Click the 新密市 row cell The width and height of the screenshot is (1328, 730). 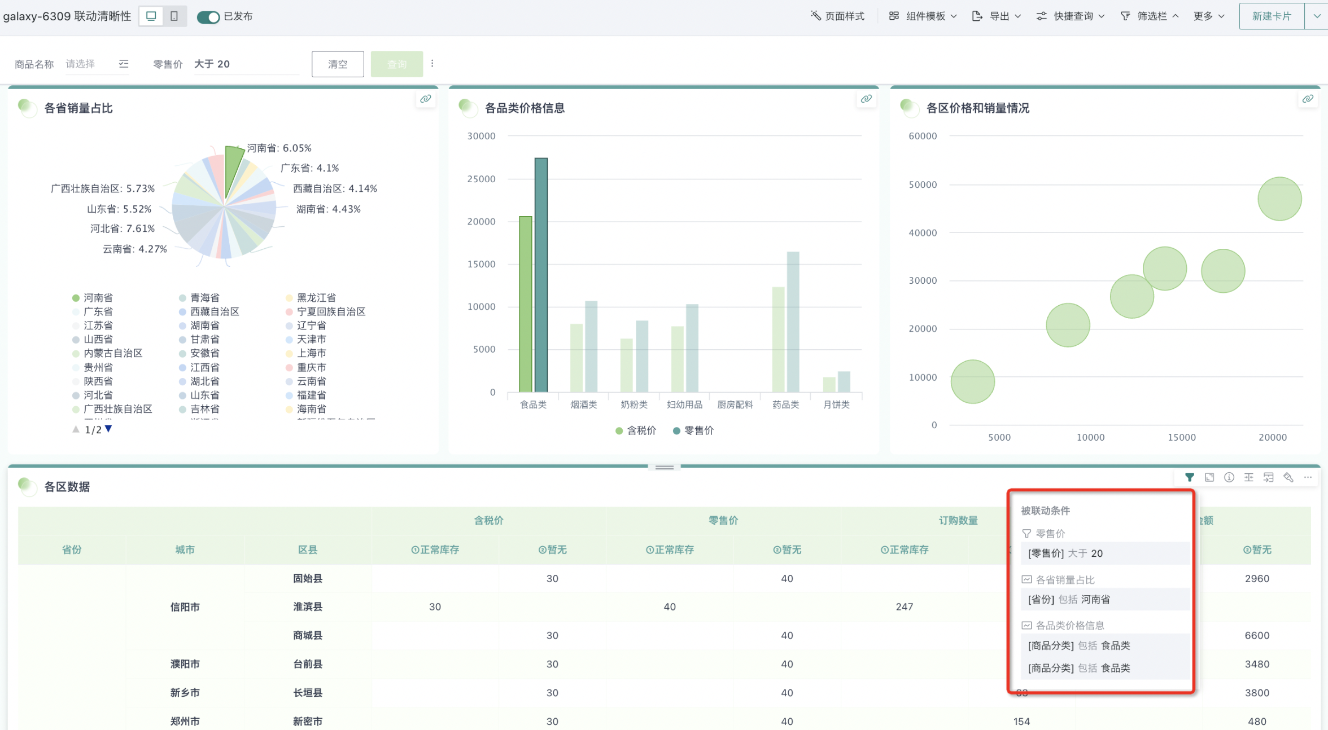click(x=308, y=721)
